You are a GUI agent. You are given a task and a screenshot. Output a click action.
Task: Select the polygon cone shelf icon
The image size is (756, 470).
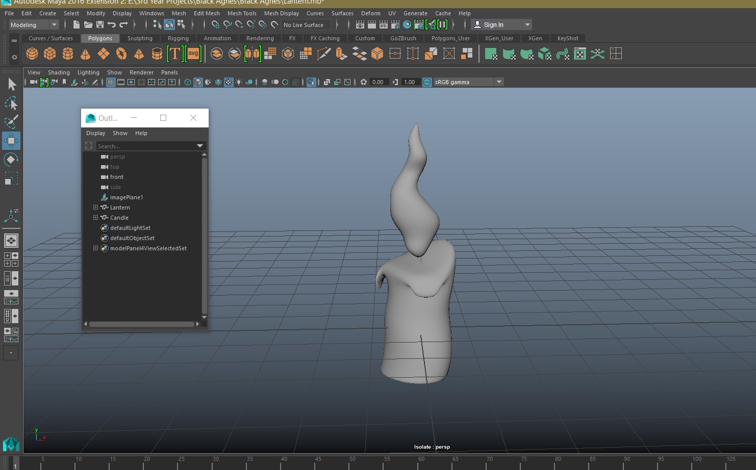click(85, 54)
